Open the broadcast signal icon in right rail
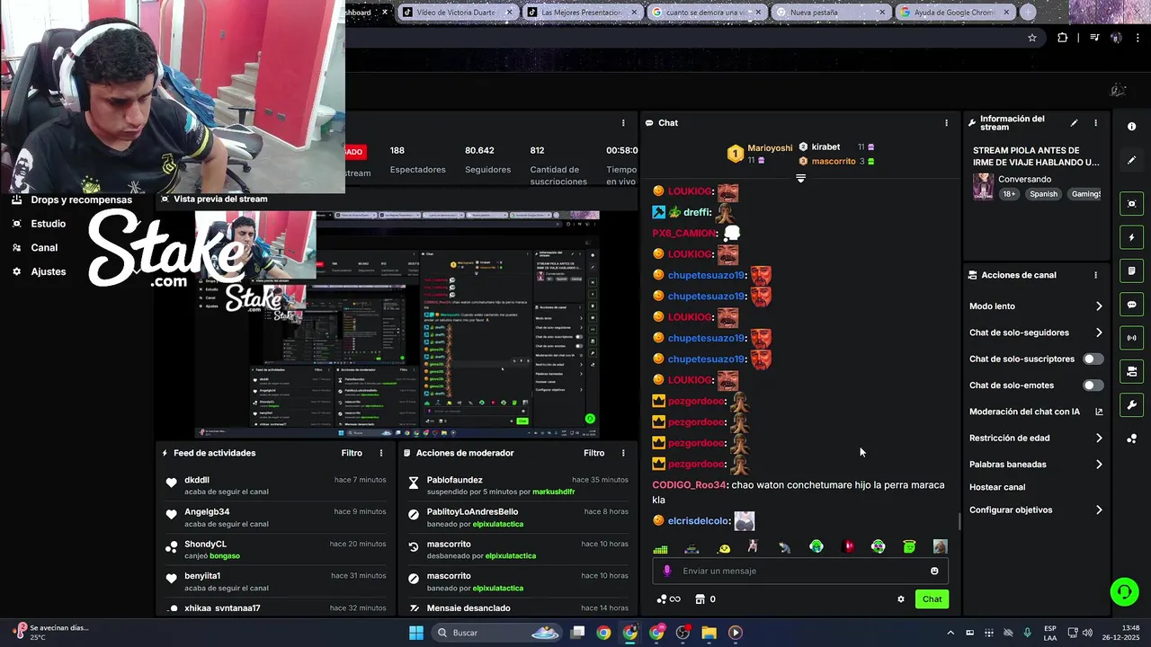This screenshot has width=1151, height=647. pos(1131,338)
